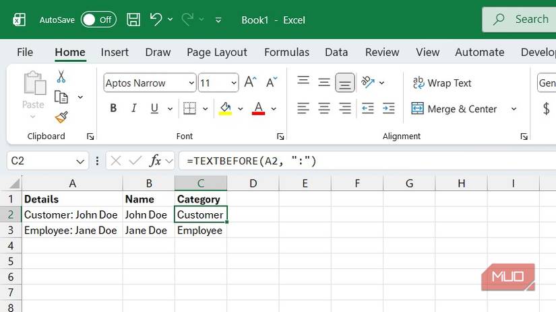Center text horizontally in cell
This screenshot has height=312, width=556.
[x=323, y=108]
